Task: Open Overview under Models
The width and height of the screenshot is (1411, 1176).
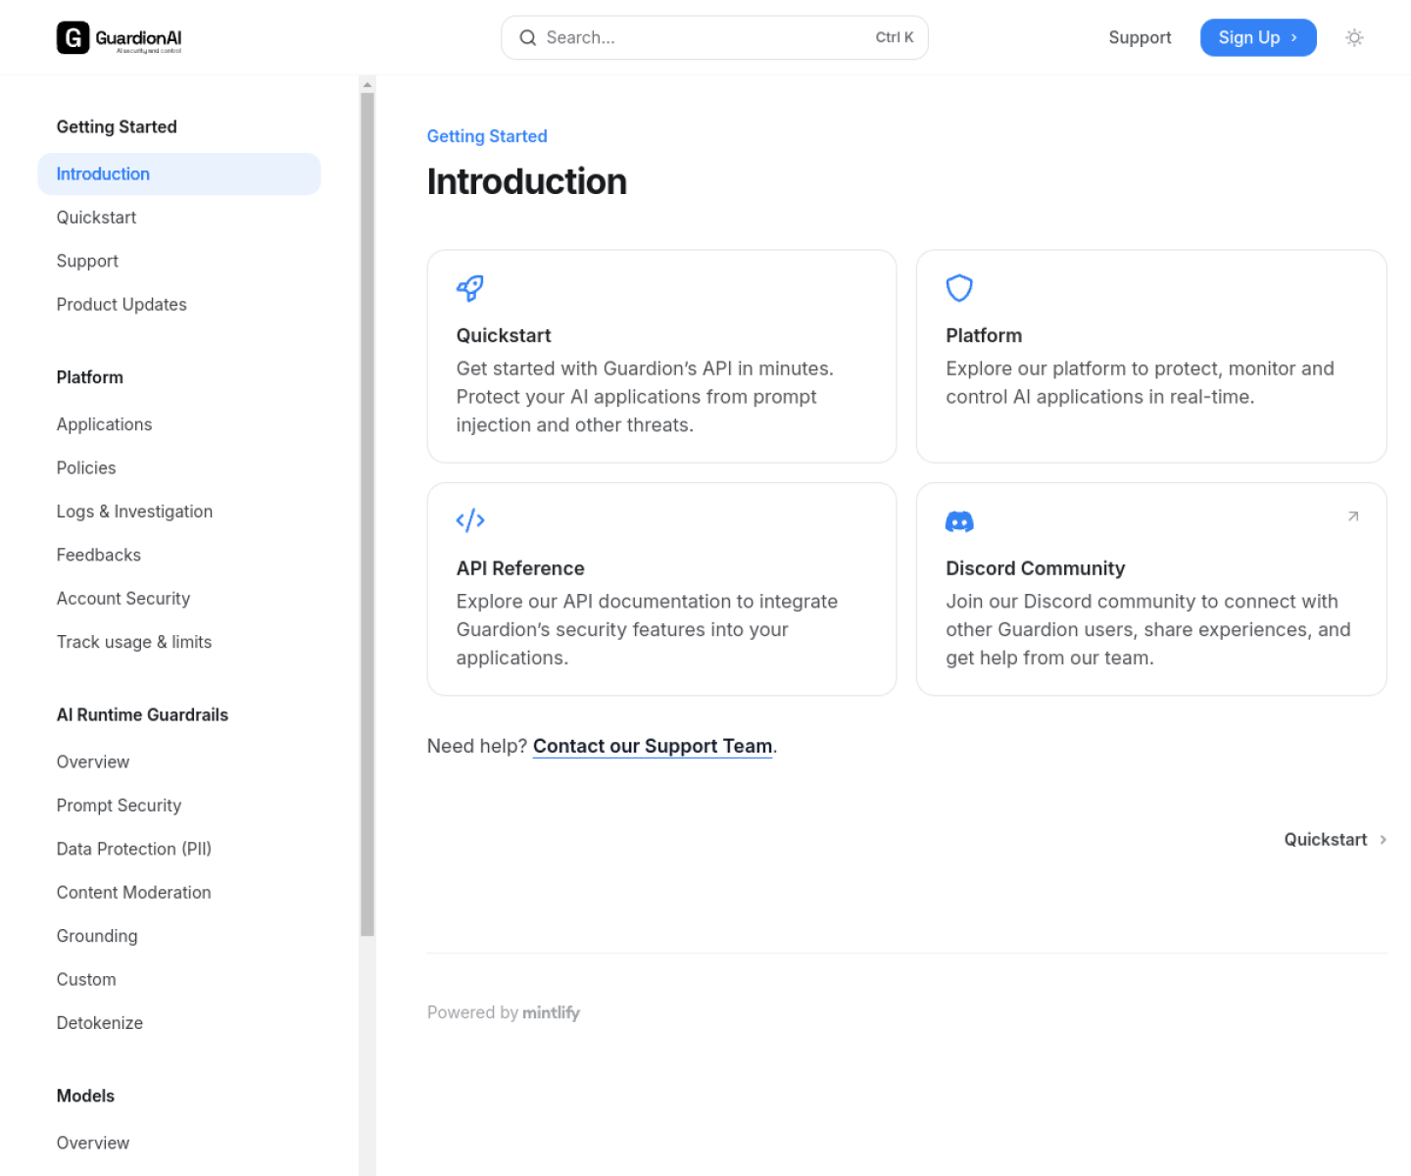Action: 179,1143
